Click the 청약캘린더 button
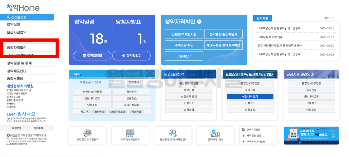349x157 pixels. pyautogui.click(x=92, y=56)
